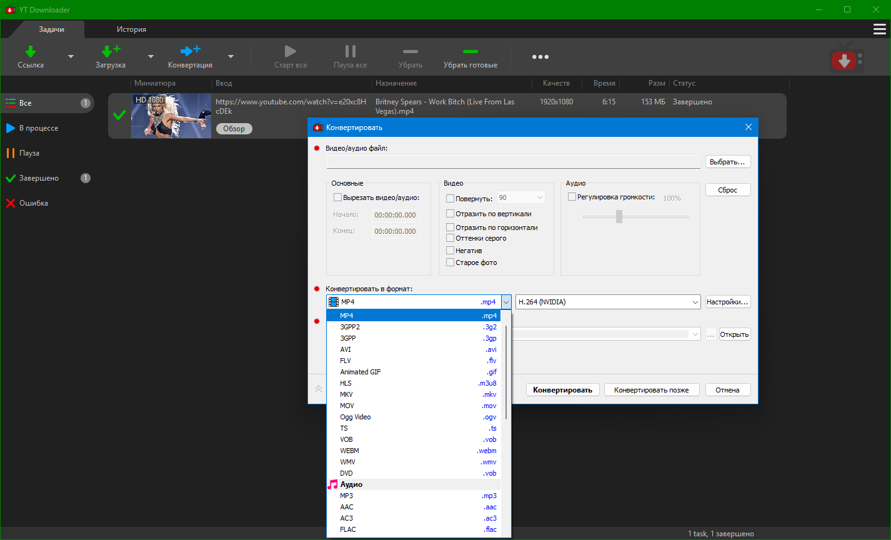Show В процессе tasks in sidebar
This screenshot has width=891, height=540.
[38, 128]
